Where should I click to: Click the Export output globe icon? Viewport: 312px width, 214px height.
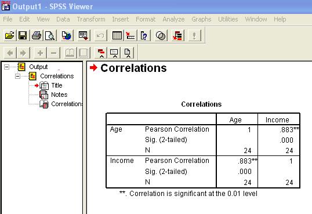pyautogui.click(x=67, y=35)
